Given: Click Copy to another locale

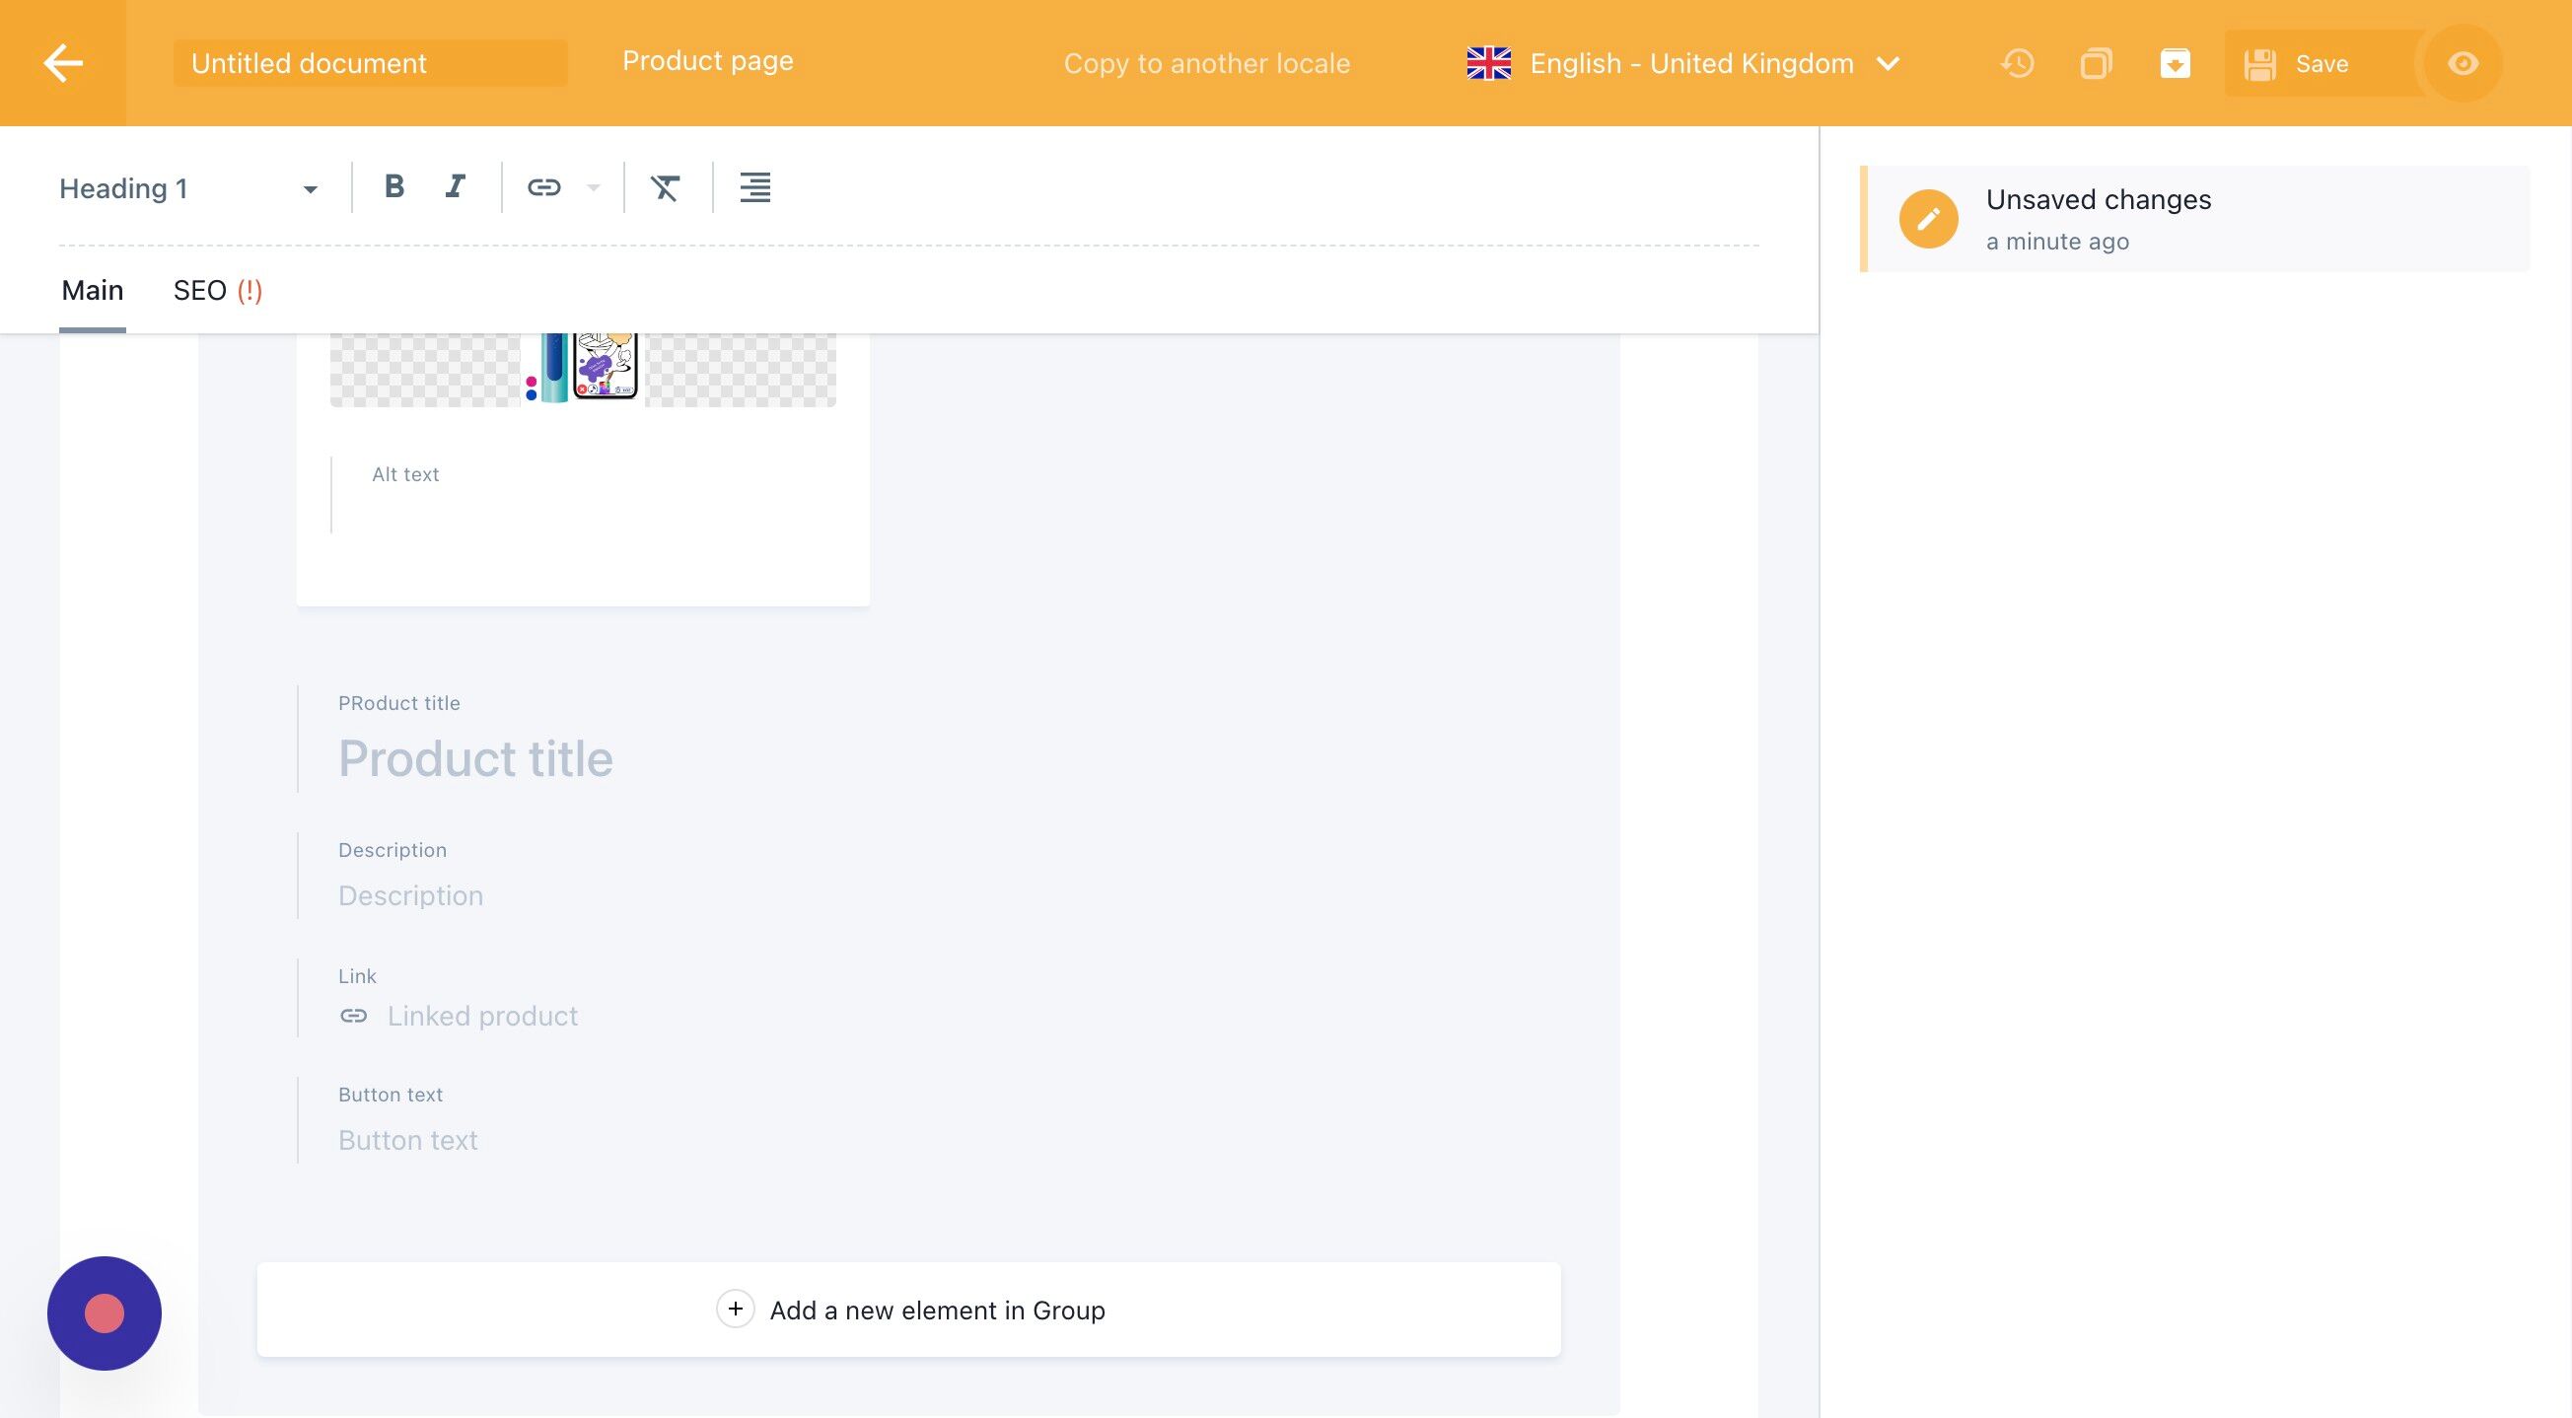Looking at the screenshot, I should click(x=1206, y=63).
